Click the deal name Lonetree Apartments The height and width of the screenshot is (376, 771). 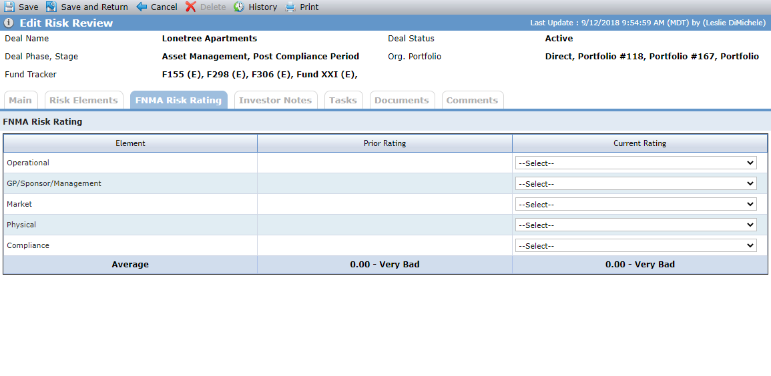(x=210, y=38)
